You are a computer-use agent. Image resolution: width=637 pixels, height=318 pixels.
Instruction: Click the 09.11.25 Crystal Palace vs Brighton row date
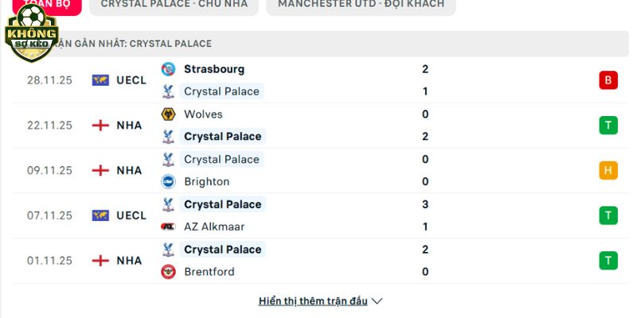tap(50, 170)
